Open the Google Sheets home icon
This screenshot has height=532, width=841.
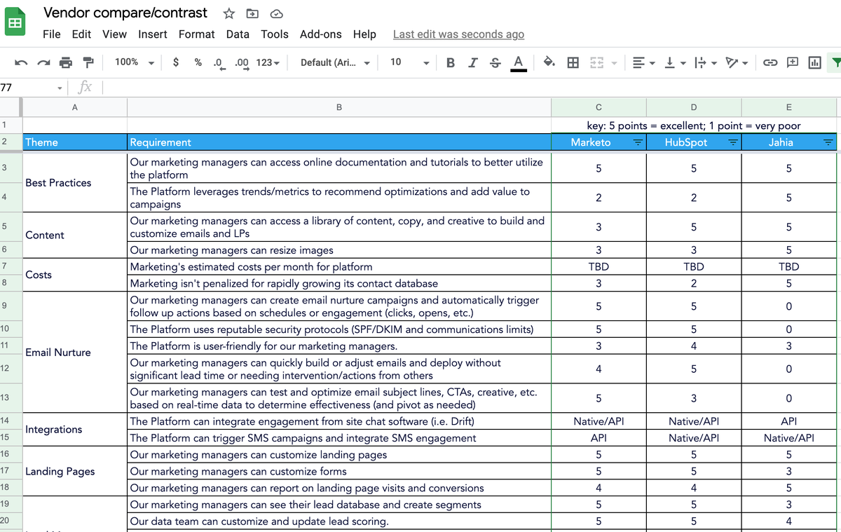[x=15, y=22]
